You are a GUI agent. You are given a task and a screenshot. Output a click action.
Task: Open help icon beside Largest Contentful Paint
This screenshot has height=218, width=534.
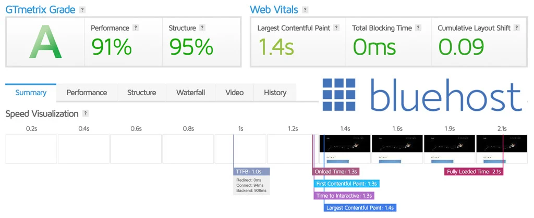click(x=336, y=28)
